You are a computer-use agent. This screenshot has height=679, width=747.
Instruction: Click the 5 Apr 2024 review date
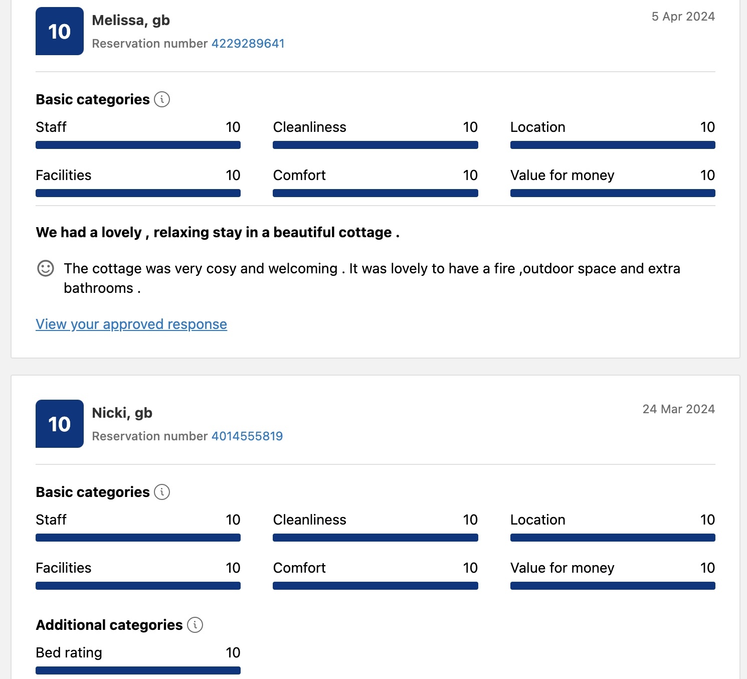(683, 17)
